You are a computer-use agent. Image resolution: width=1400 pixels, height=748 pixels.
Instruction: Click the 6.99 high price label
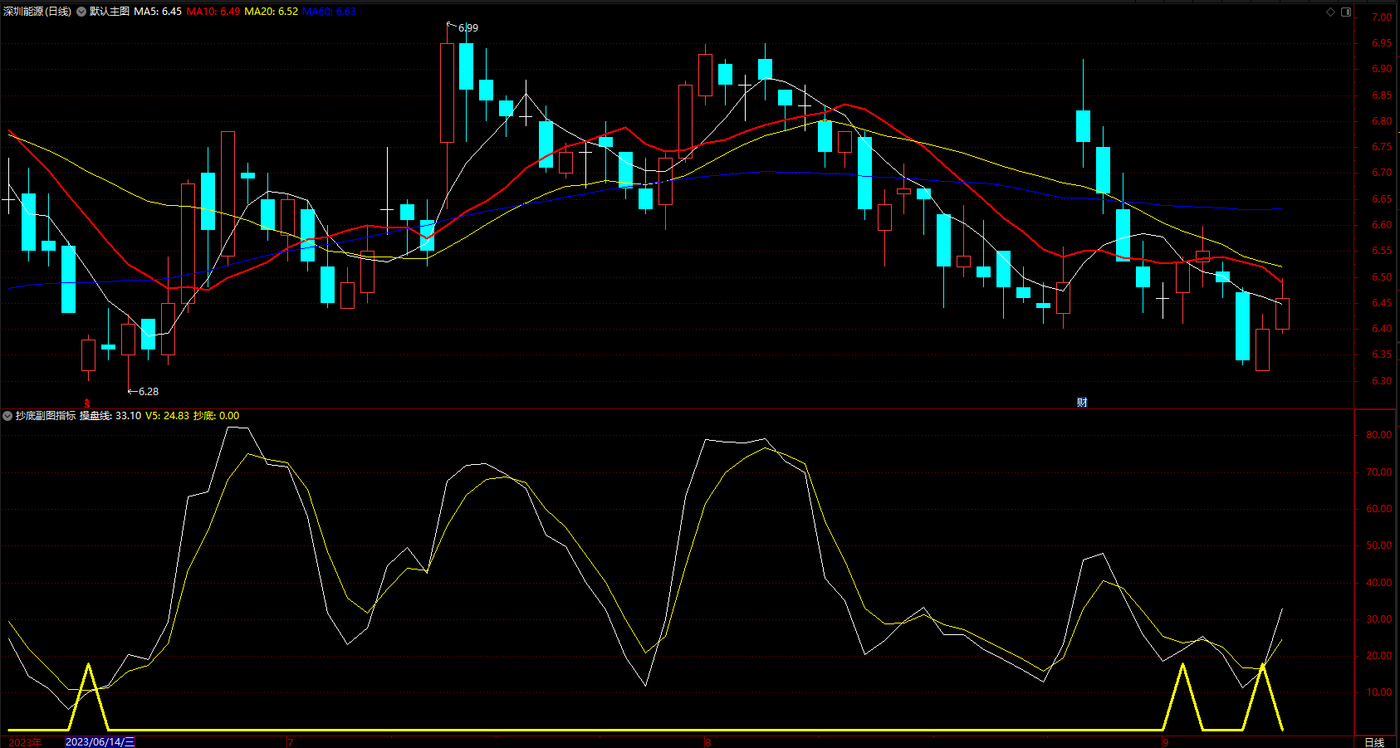pos(468,28)
